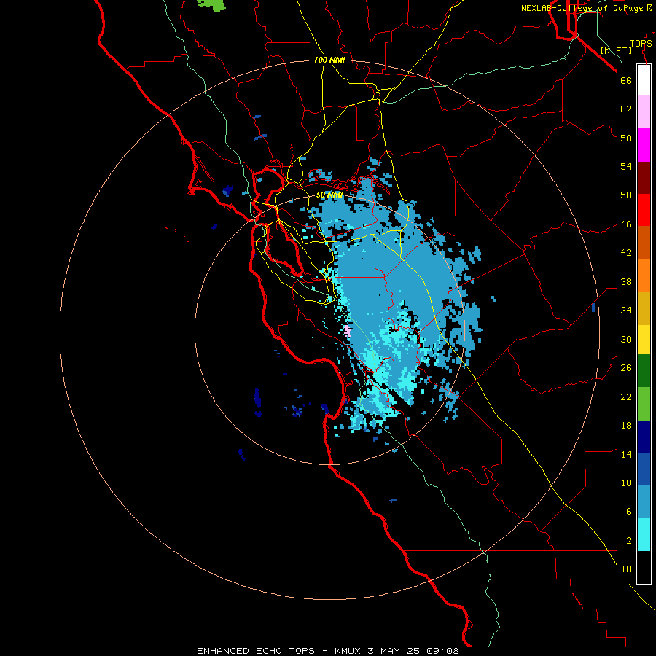Click the '22' legend value
The image size is (656, 656).
point(626,397)
